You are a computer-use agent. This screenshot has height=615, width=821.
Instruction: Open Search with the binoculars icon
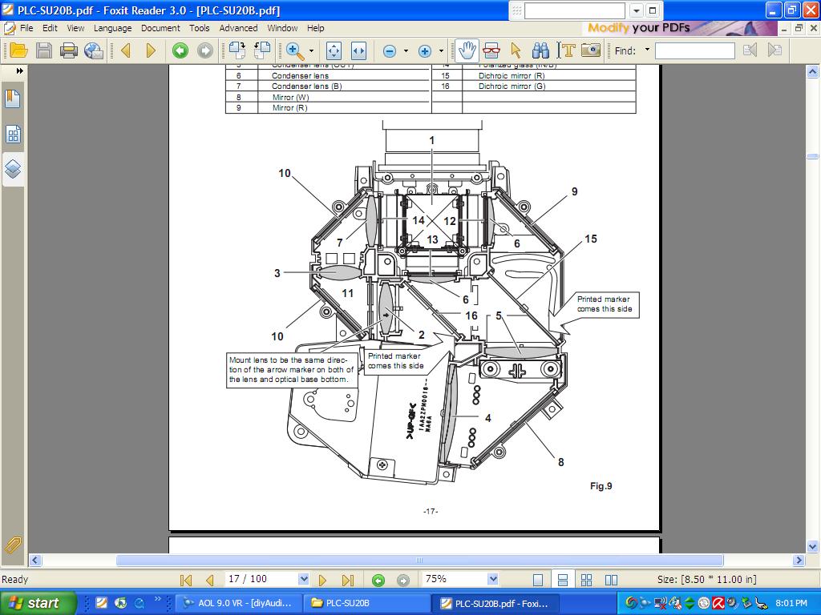pos(540,50)
